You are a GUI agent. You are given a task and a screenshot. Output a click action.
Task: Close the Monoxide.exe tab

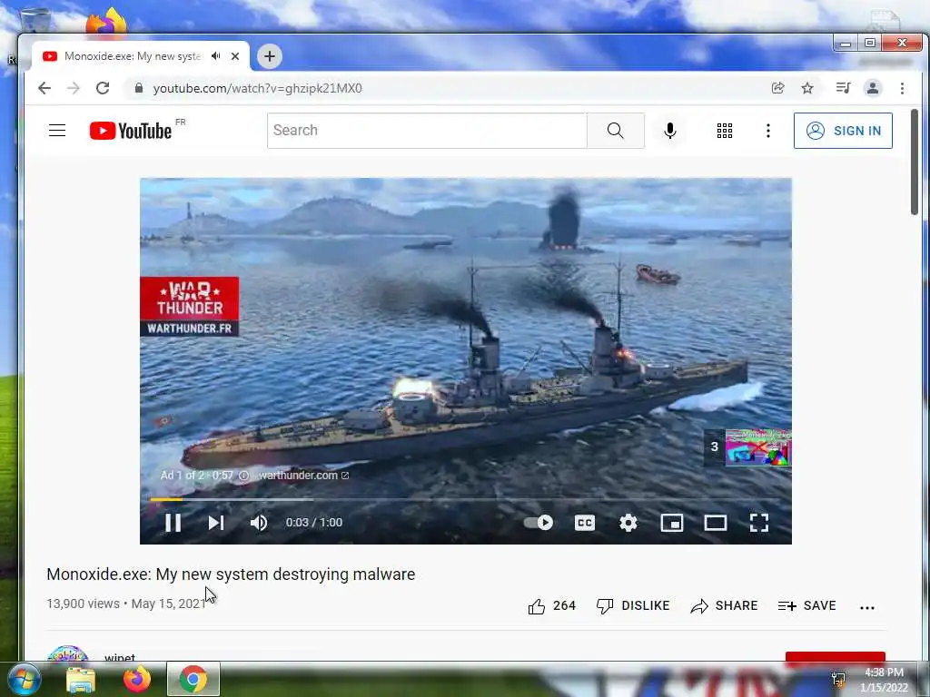click(x=235, y=56)
